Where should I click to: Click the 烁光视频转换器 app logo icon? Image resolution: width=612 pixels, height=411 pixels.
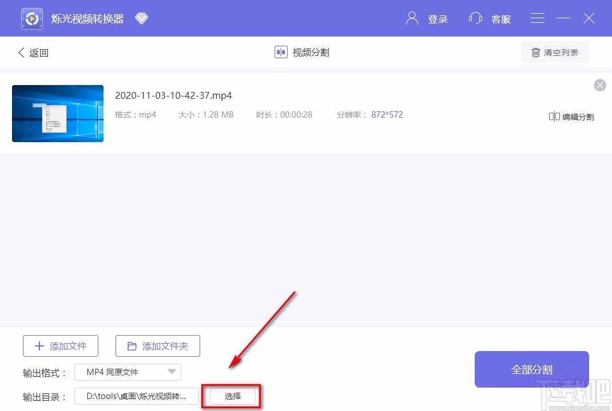pos(31,18)
